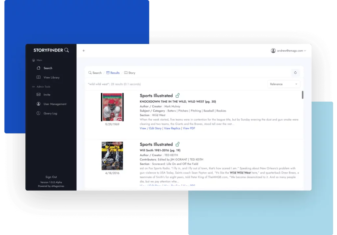Click the refresh icon in results panel
The width and height of the screenshot is (337, 235).
point(296,73)
